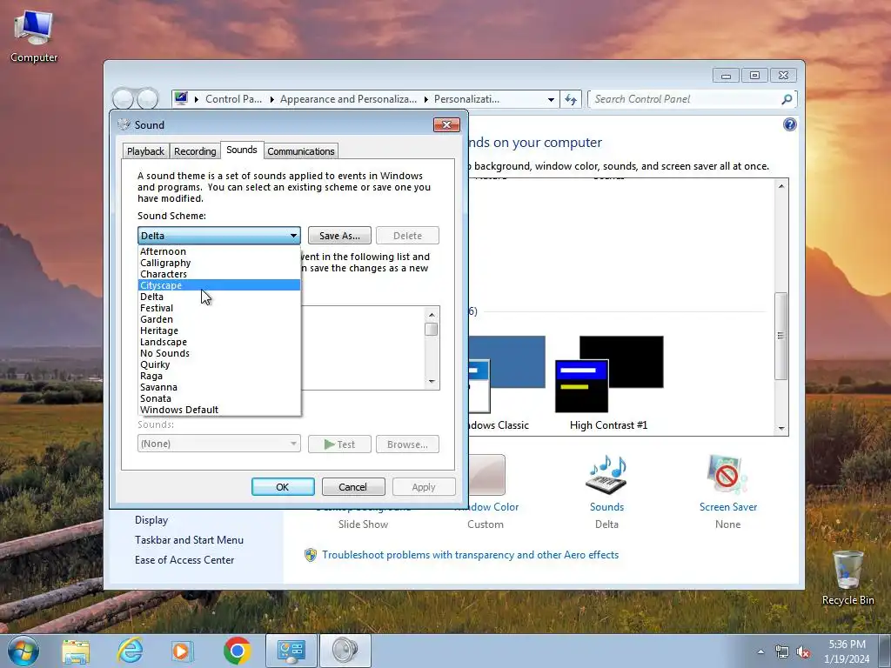Open the address bar history dropdown
The image size is (891, 668).
tap(551, 99)
